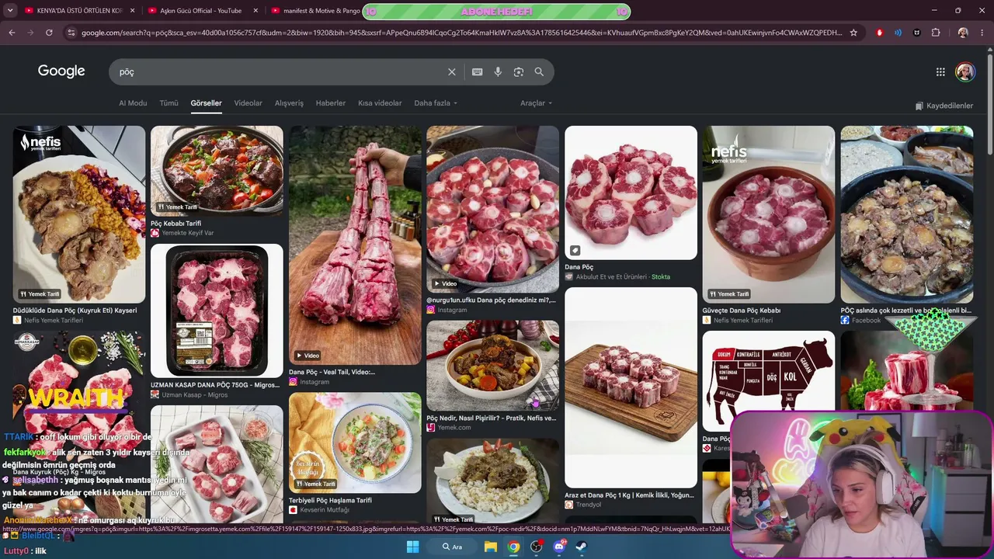Open the Windows Start menu
The width and height of the screenshot is (994, 559).
pyautogui.click(x=412, y=547)
